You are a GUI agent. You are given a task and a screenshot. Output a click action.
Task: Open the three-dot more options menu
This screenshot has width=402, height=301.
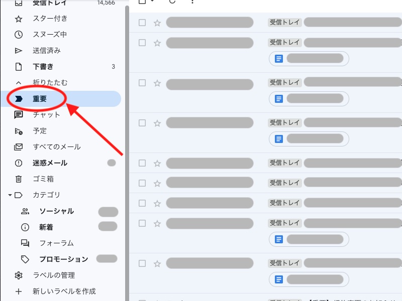coord(192,3)
